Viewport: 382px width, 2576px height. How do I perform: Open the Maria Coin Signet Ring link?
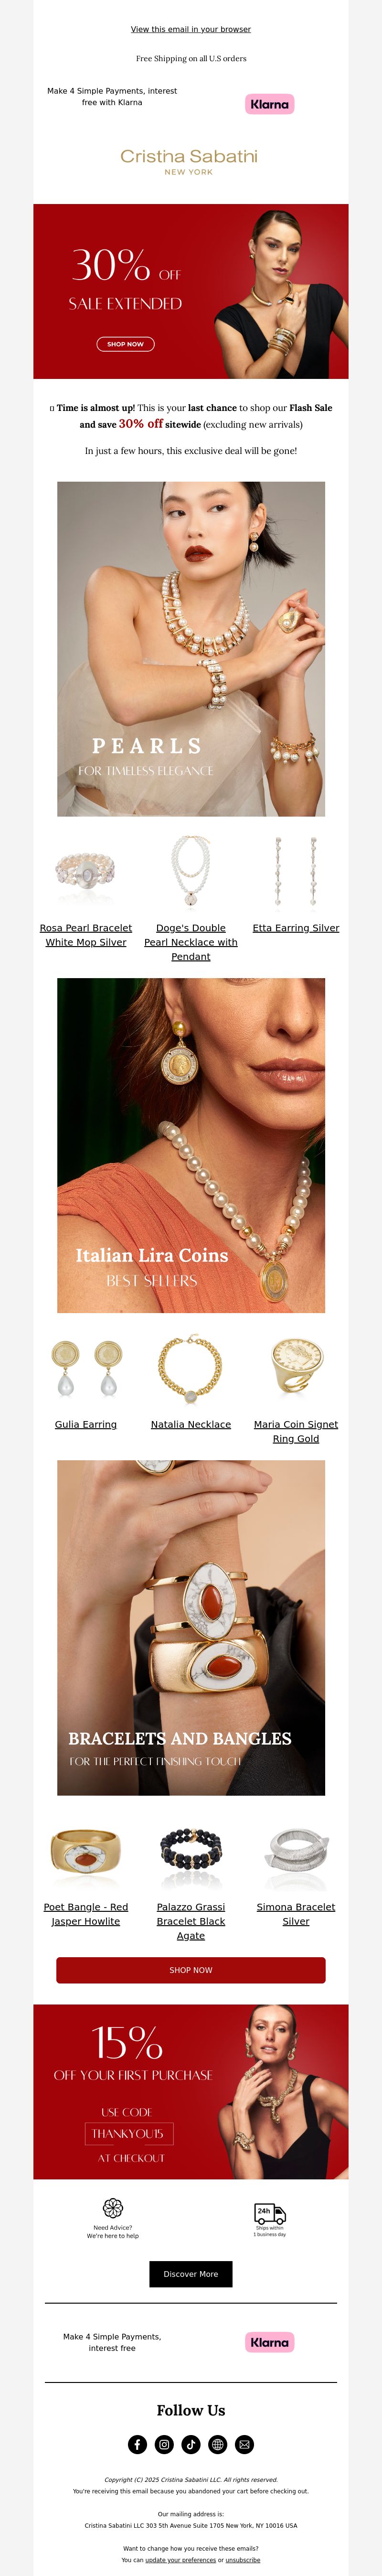coord(296,1431)
